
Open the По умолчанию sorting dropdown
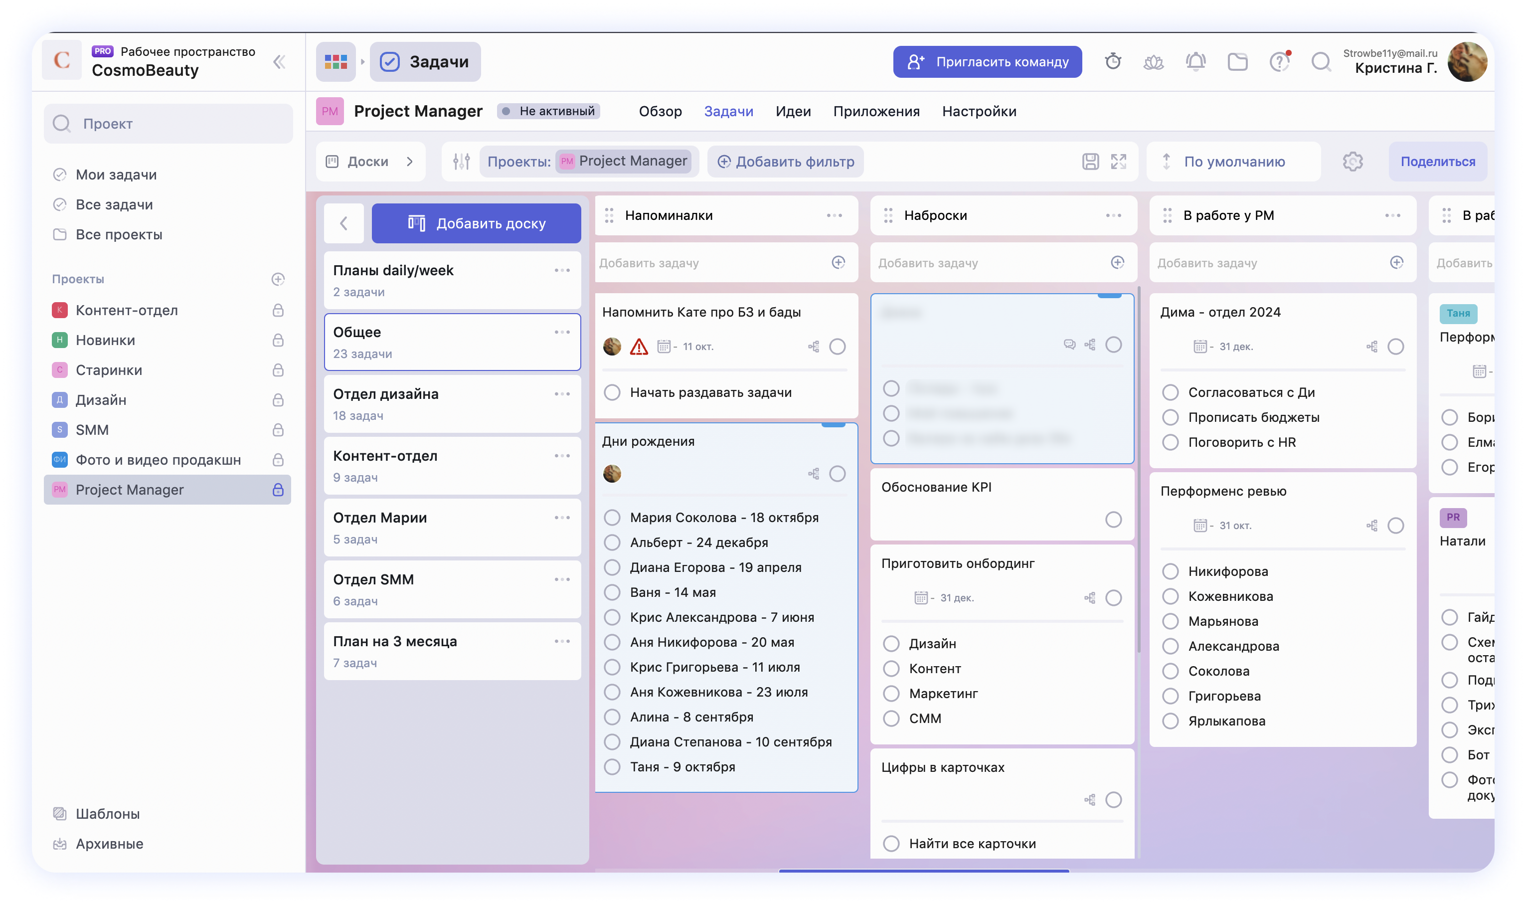[1234, 162]
